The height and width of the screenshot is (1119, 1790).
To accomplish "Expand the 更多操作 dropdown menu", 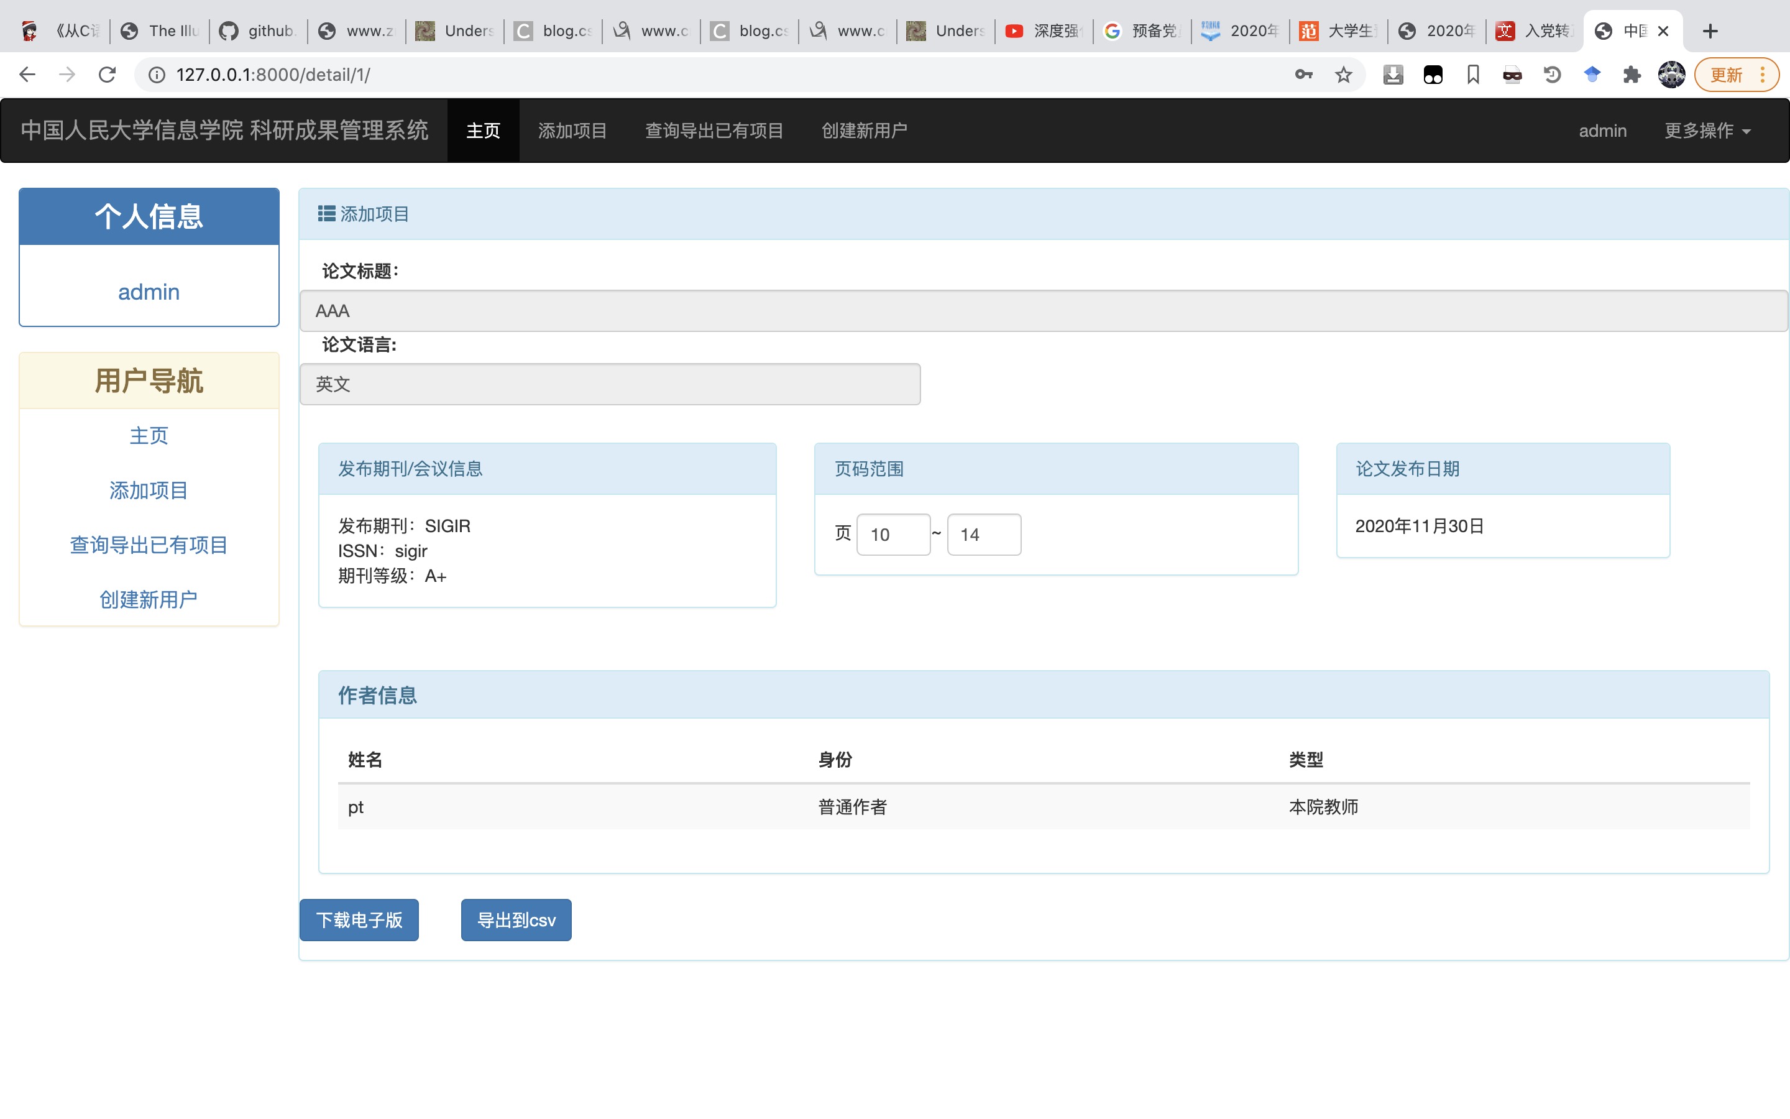I will click(x=1707, y=131).
